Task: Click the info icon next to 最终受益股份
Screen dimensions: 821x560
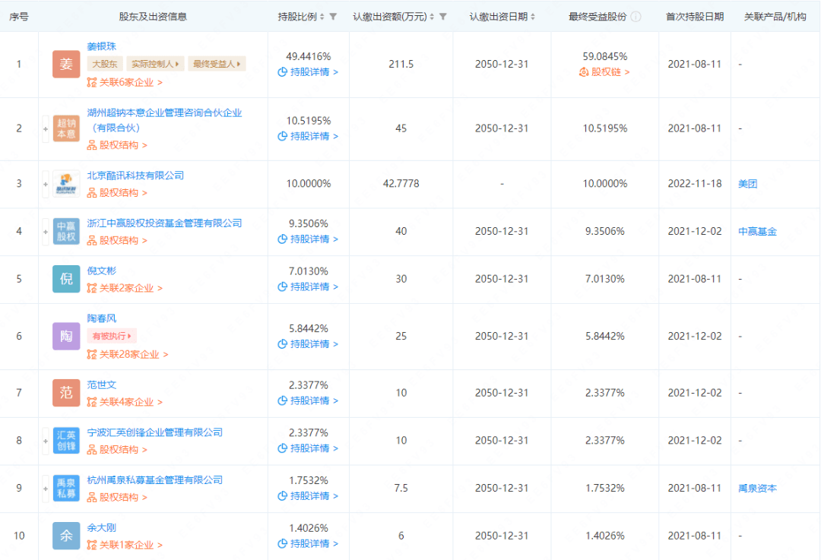Action: tap(636, 17)
